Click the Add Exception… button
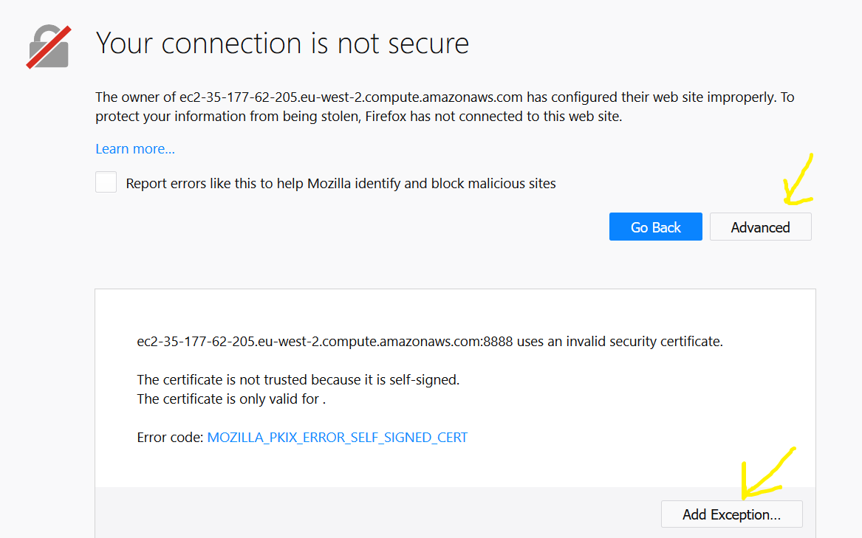The width and height of the screenshot is (862, 538). pos(731,514)
